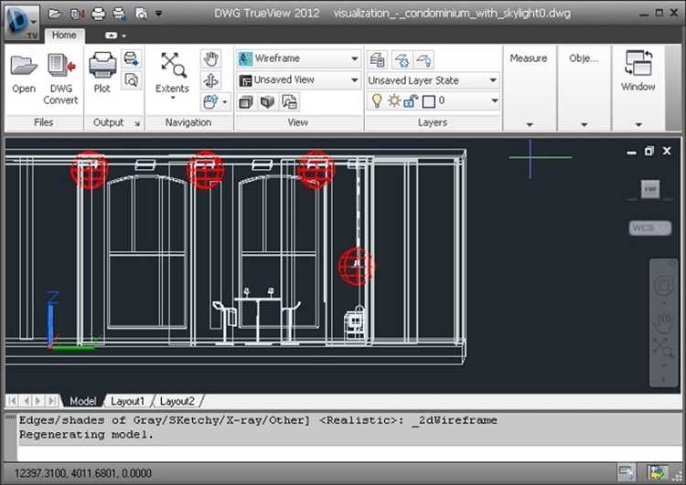
Task: Click the named views icon in the View panel
Action: pos(289,102)
